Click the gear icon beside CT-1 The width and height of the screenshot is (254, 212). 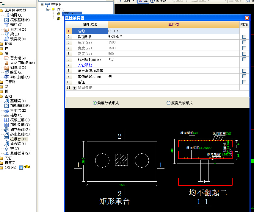(53, 9)
